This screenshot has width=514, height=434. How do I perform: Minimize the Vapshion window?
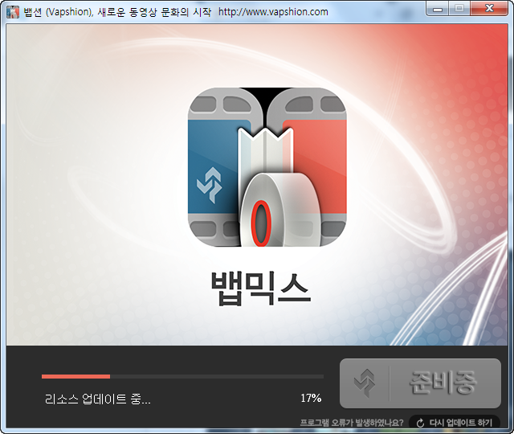pos(437,9)
